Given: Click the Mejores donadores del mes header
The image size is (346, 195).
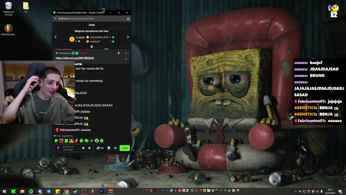Looking at the screenshot, I should (x=92, y=31).
